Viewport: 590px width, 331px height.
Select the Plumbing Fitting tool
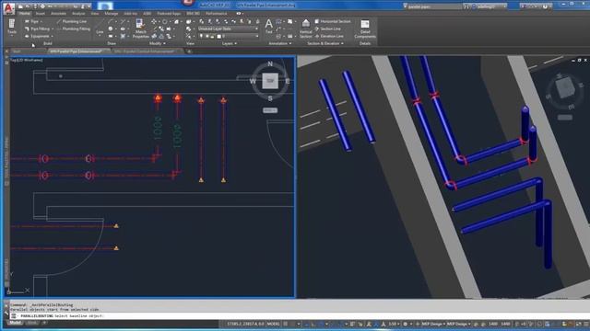74,29
